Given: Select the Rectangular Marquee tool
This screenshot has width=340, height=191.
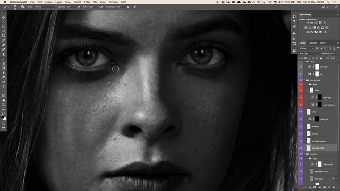Looking at the screenshot, I should (x=4, y=22).
